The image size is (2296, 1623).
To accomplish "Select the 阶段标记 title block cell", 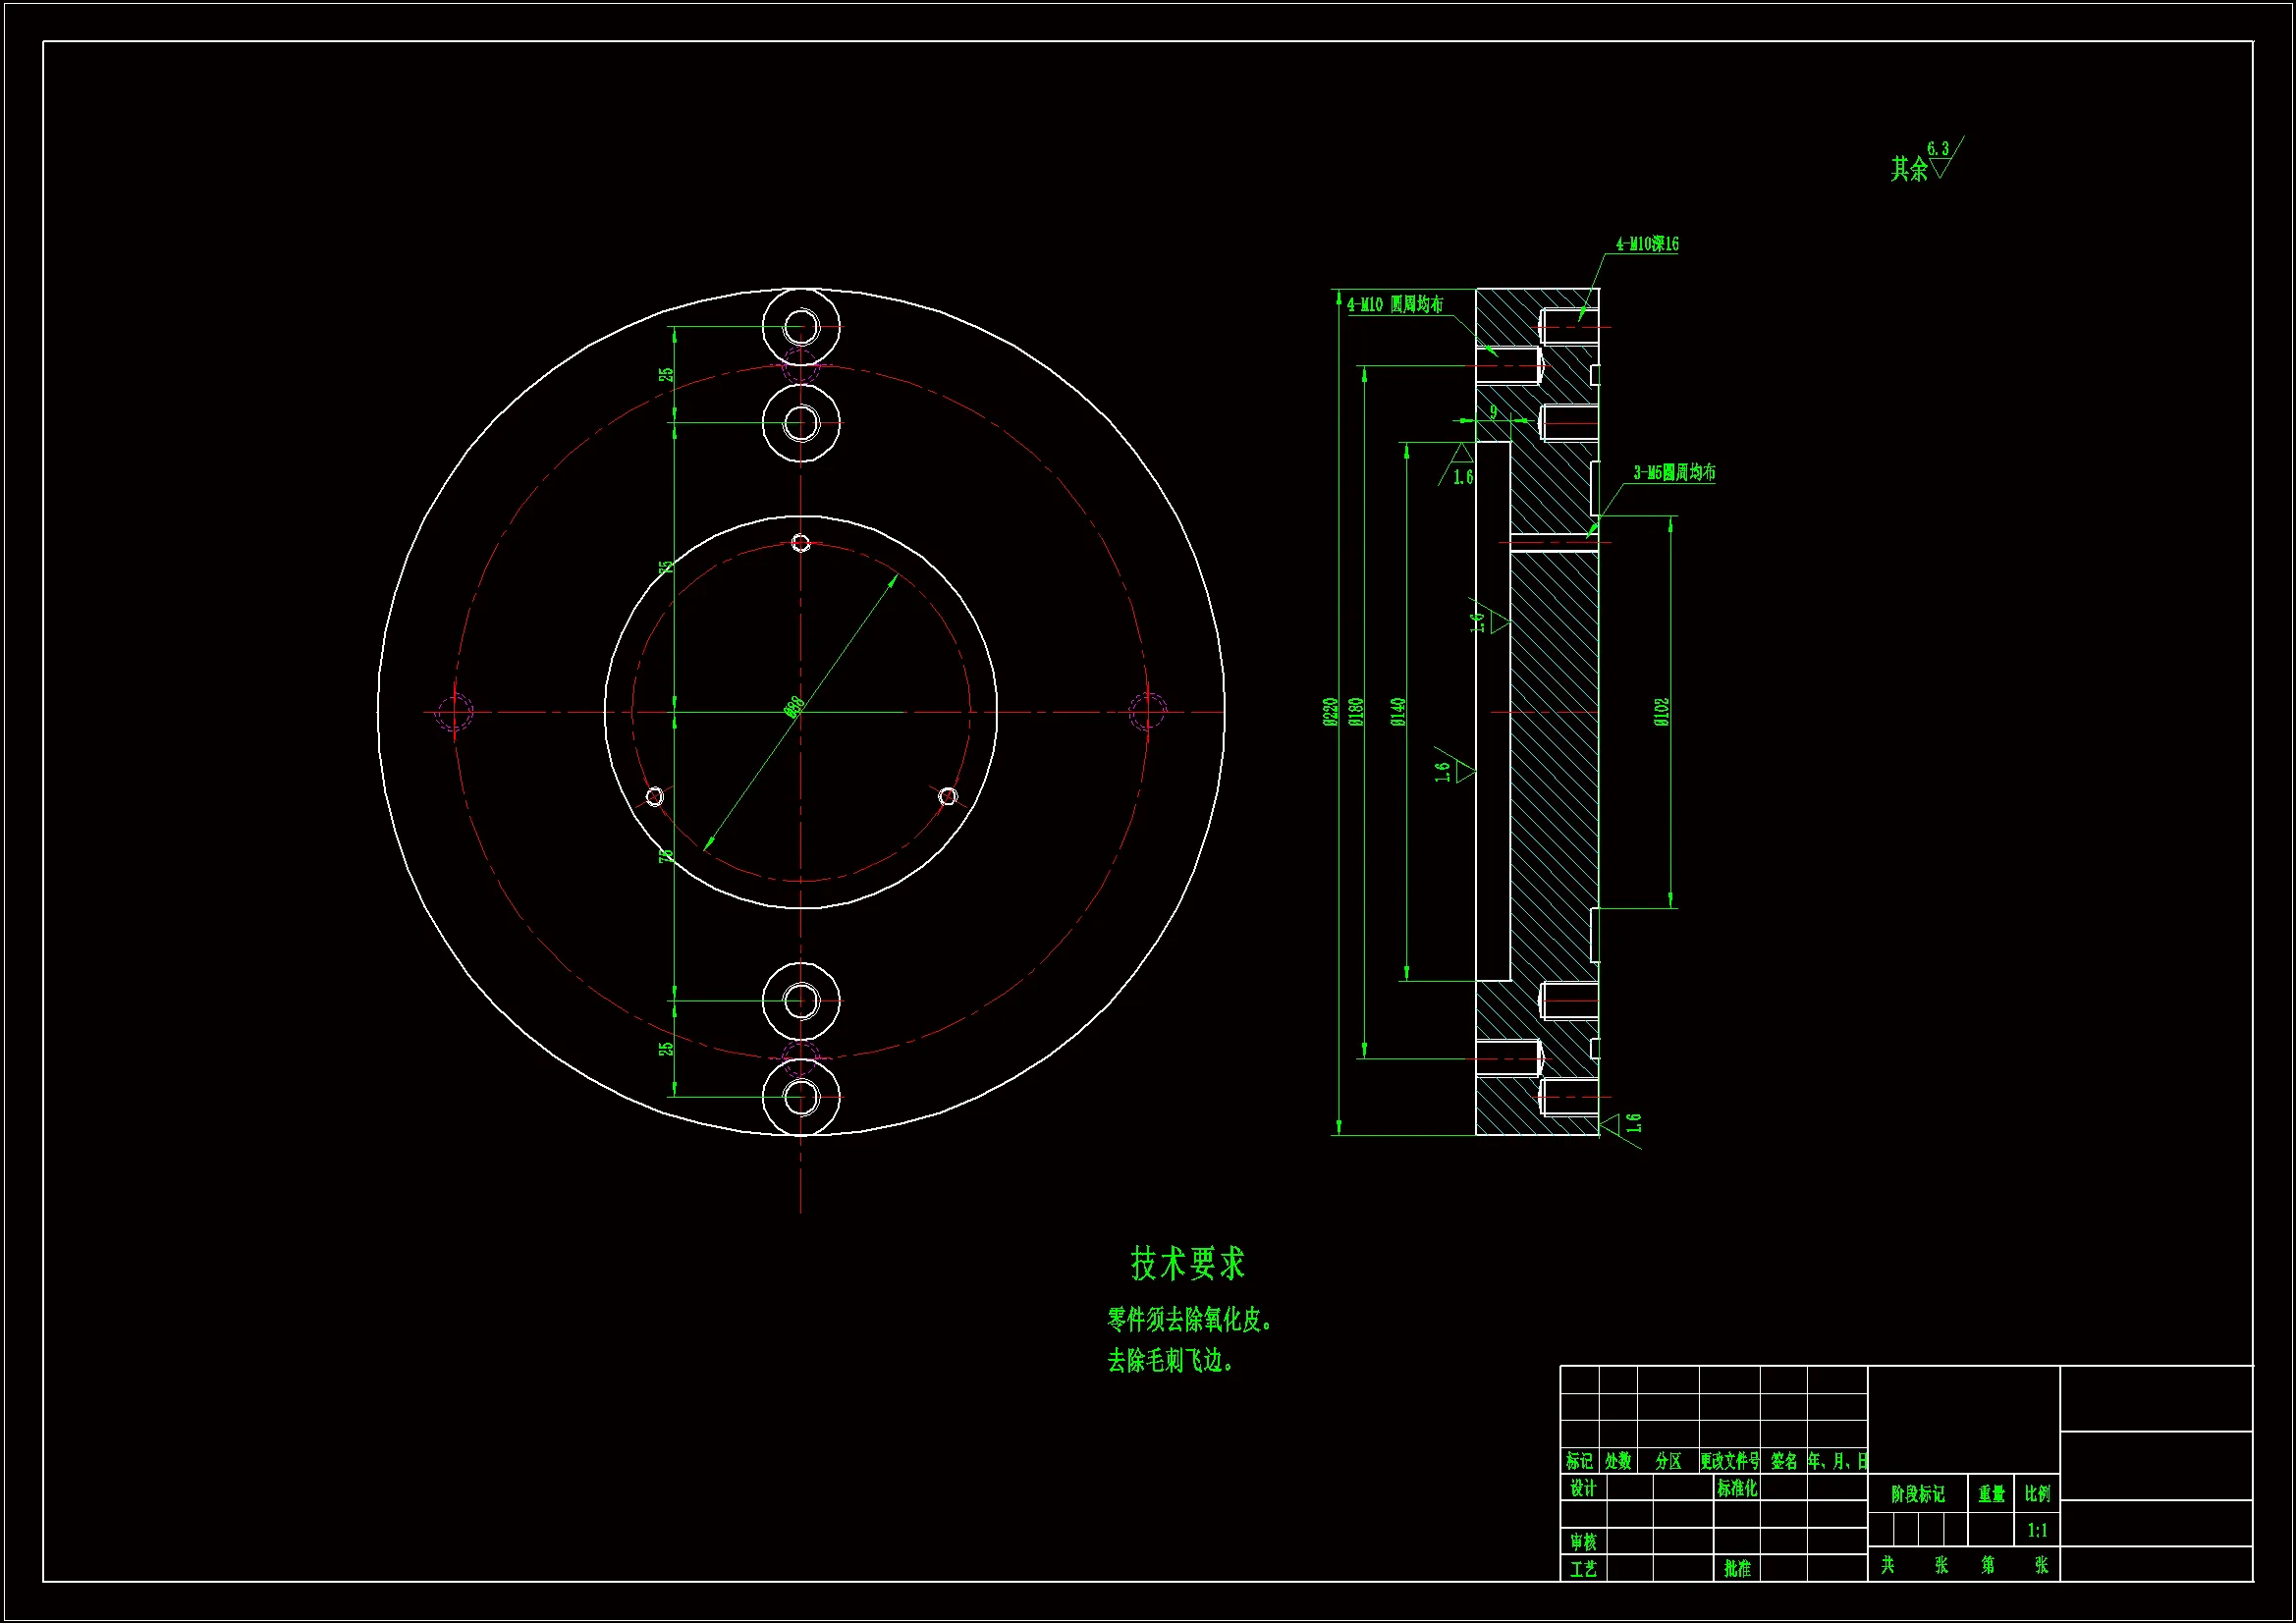I will [x=1917, y=1494].
